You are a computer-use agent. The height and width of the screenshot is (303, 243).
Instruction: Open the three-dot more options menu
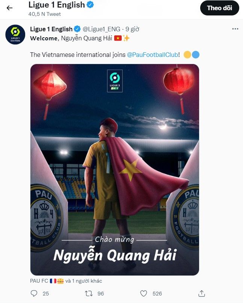click(235, 29)
